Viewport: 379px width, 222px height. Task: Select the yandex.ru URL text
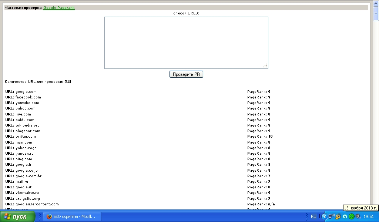[25, 154]
